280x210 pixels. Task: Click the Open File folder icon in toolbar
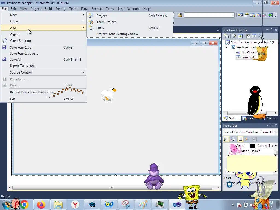180,15
